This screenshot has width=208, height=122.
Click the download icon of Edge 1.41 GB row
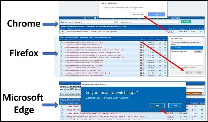172,117
